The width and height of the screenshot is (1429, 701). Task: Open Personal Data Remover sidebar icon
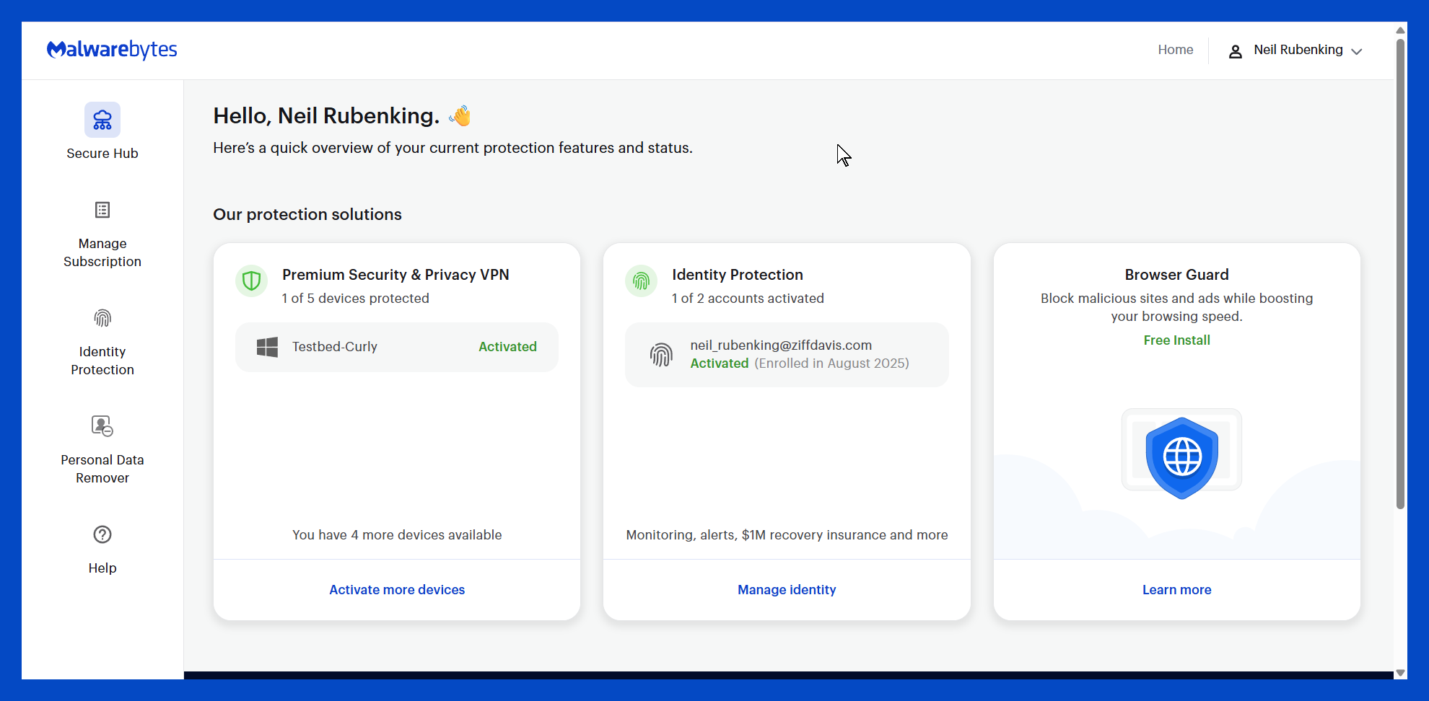coord(102,426)
